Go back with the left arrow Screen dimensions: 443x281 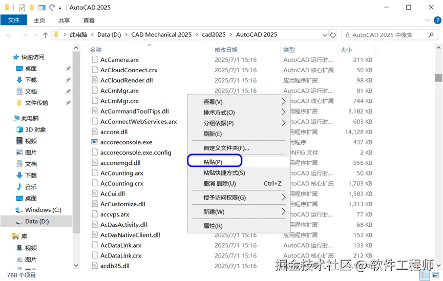(x=10, y=35)
